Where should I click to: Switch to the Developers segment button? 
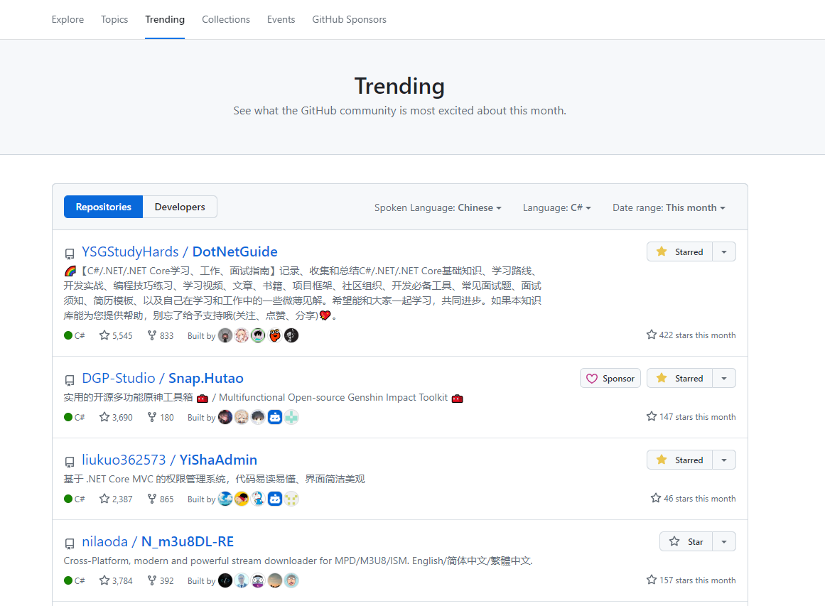pos(179,207)
